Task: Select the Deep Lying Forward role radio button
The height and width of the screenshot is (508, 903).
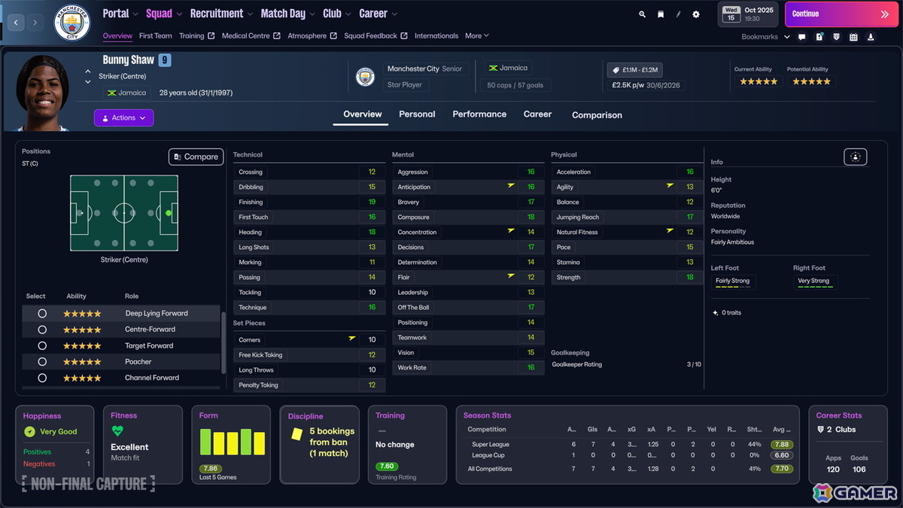Action: (42, 312)
